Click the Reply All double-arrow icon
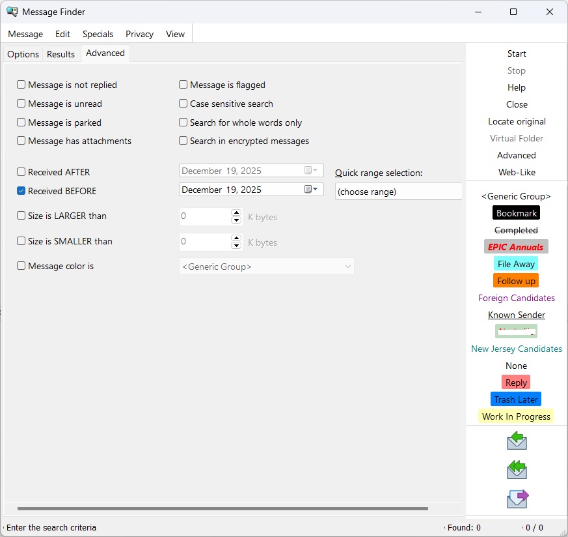Viewport: 568px width, 537px height. click(x=517, y=469)
